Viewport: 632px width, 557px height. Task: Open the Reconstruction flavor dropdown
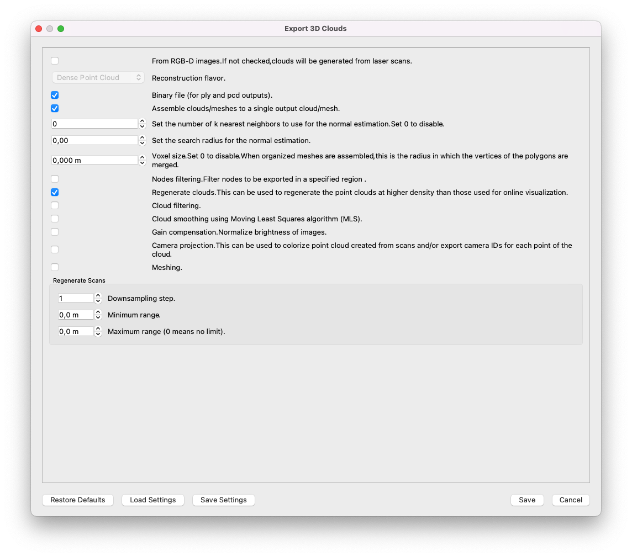point(98,78)
